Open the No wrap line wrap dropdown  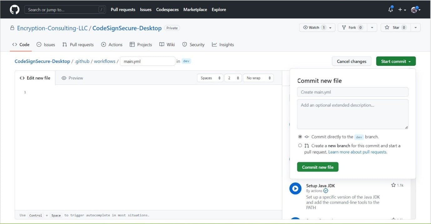[258, 78]
